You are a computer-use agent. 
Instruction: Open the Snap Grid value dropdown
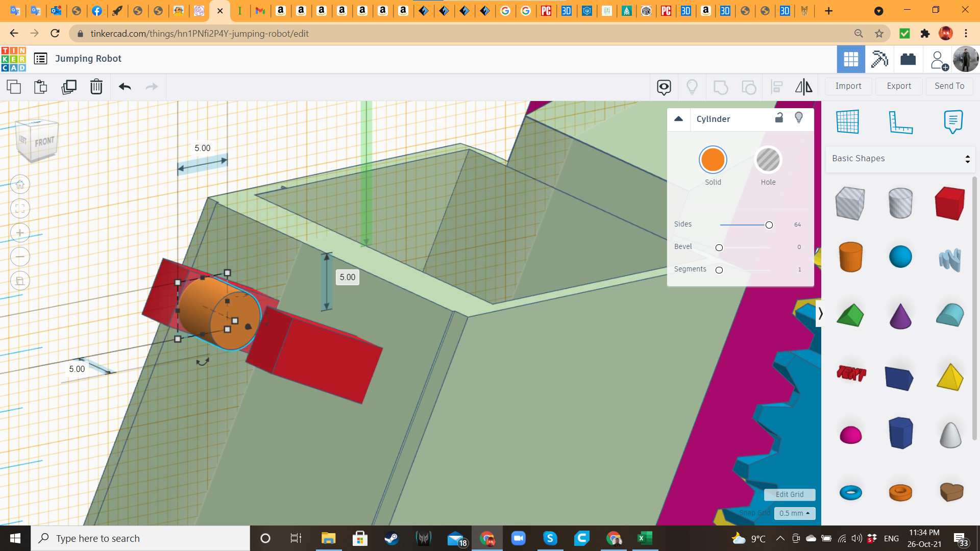[x=794, y=513]
